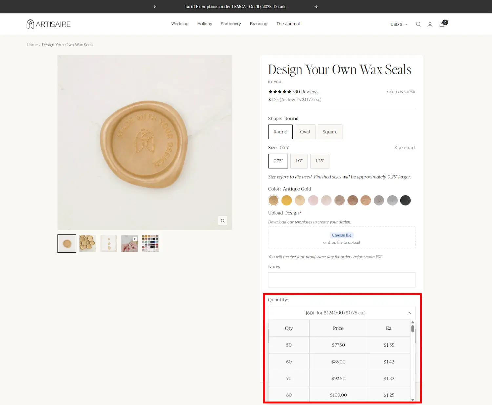This screenshot has height=405, width=492.
Task: Open the shopping cart icon
Action: coord(442,24)
